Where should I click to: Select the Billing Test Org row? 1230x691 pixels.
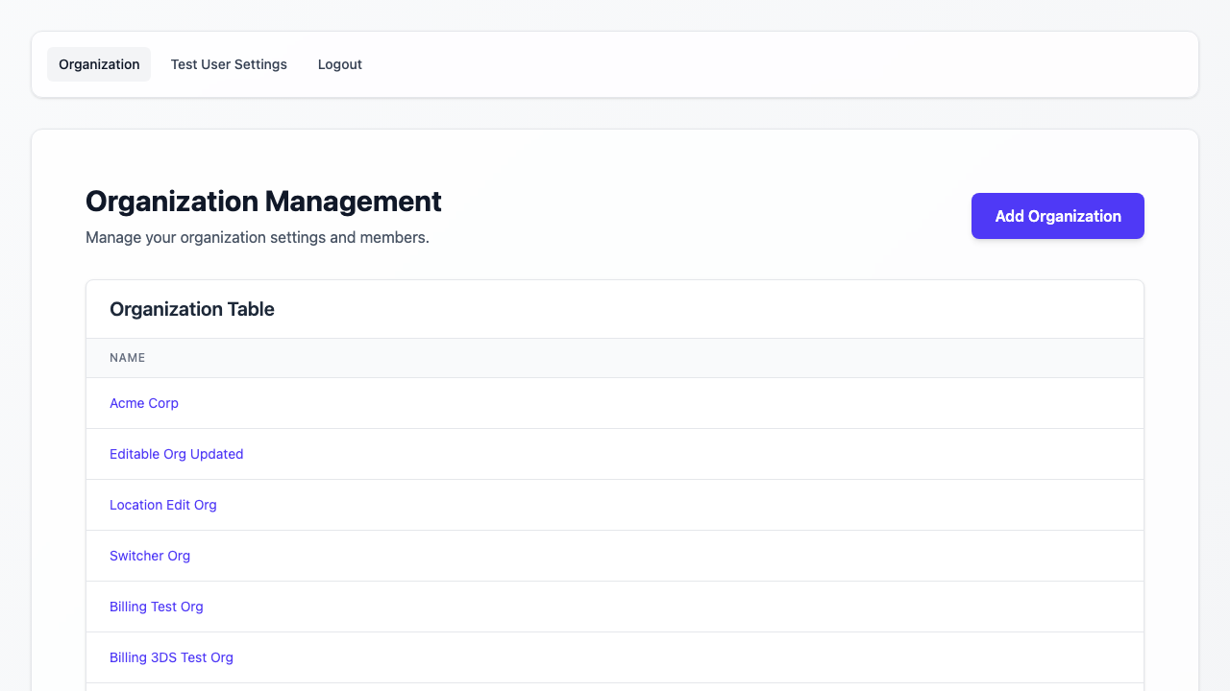click(x=614, y=607)
